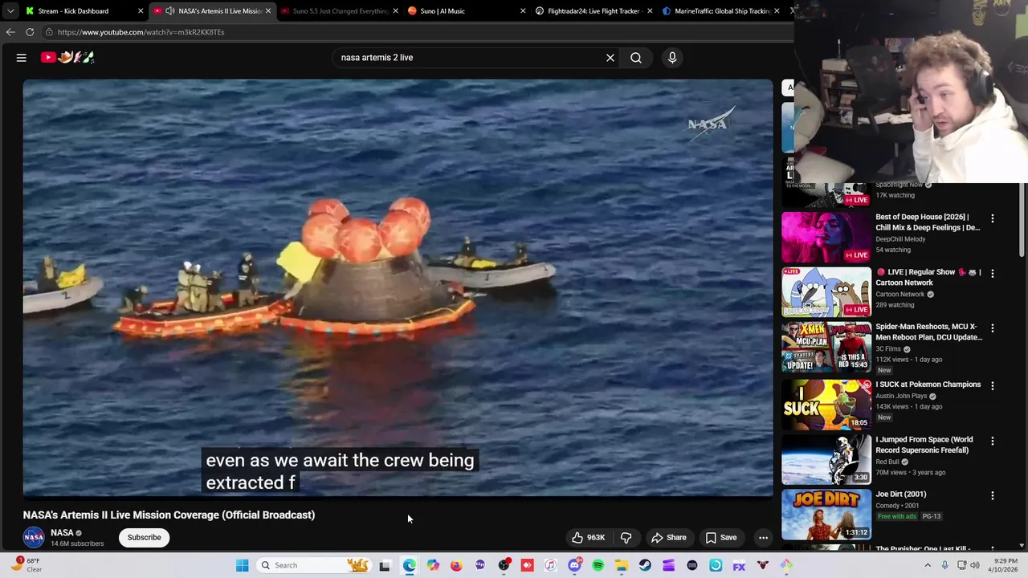Viewport: 1028px width, 578px height.
Task: Switch to Suno 5.5 Just Changed Everything tab
Action: [341, 11]
